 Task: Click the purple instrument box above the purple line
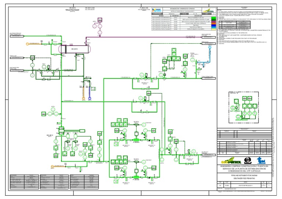coord(100,20)
